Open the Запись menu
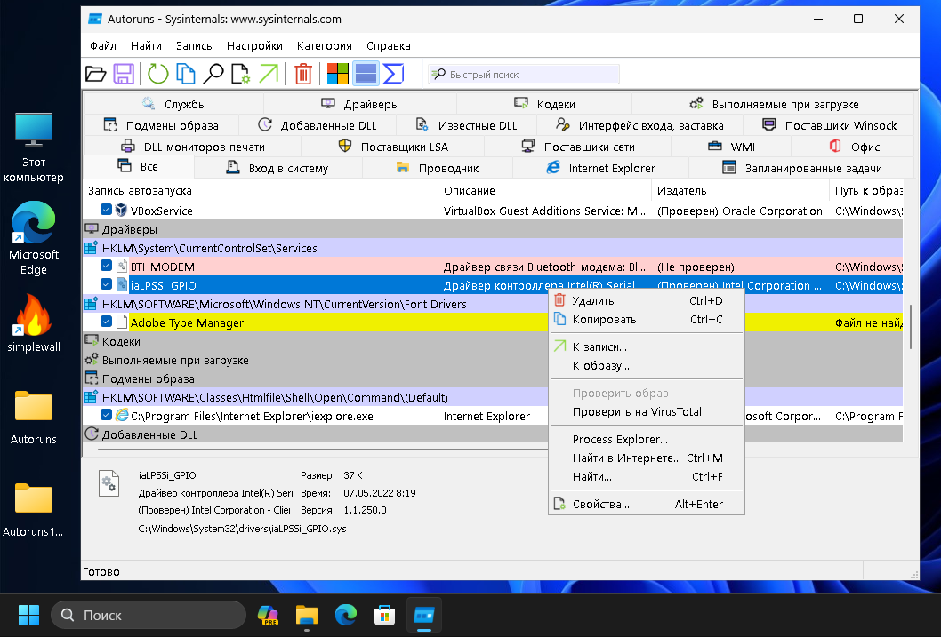The width and height of the screenshot is (941, 637). (x=194, y=45)
